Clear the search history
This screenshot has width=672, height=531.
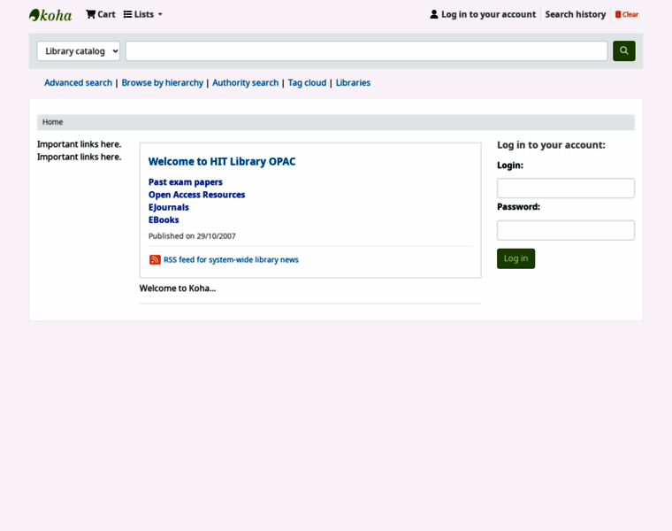tap(627, 14)
